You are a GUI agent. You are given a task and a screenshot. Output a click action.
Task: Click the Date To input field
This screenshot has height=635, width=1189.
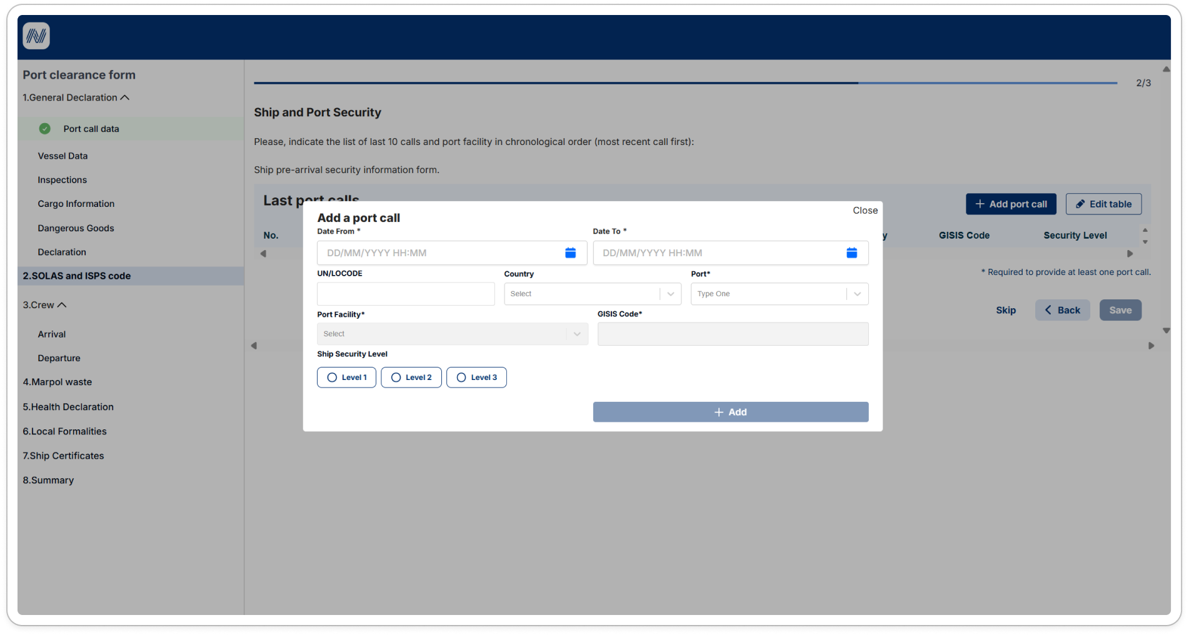click(731, 252)
